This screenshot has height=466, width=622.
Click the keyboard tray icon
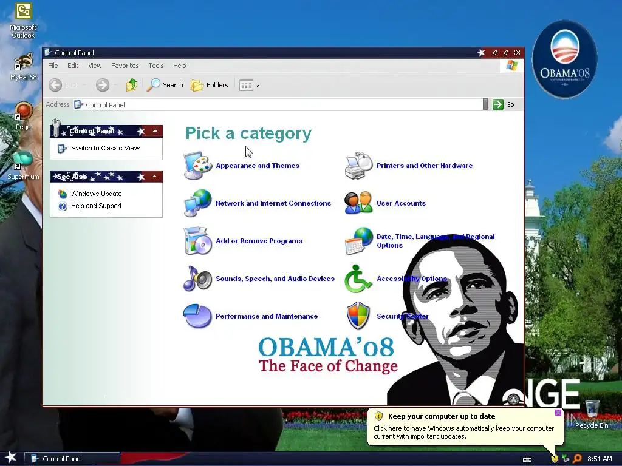pyautogui.click(x=527, y=460)
